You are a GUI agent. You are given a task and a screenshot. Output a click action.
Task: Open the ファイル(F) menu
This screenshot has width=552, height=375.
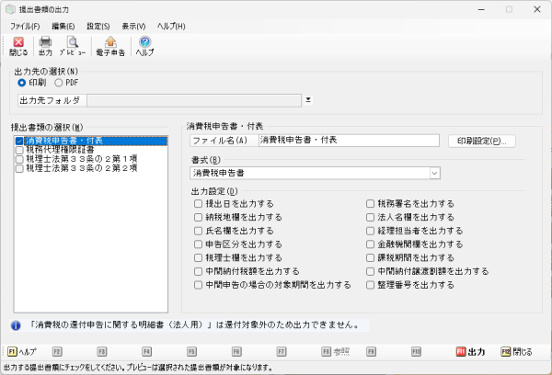pyautogui.click(x=25, y=27)
